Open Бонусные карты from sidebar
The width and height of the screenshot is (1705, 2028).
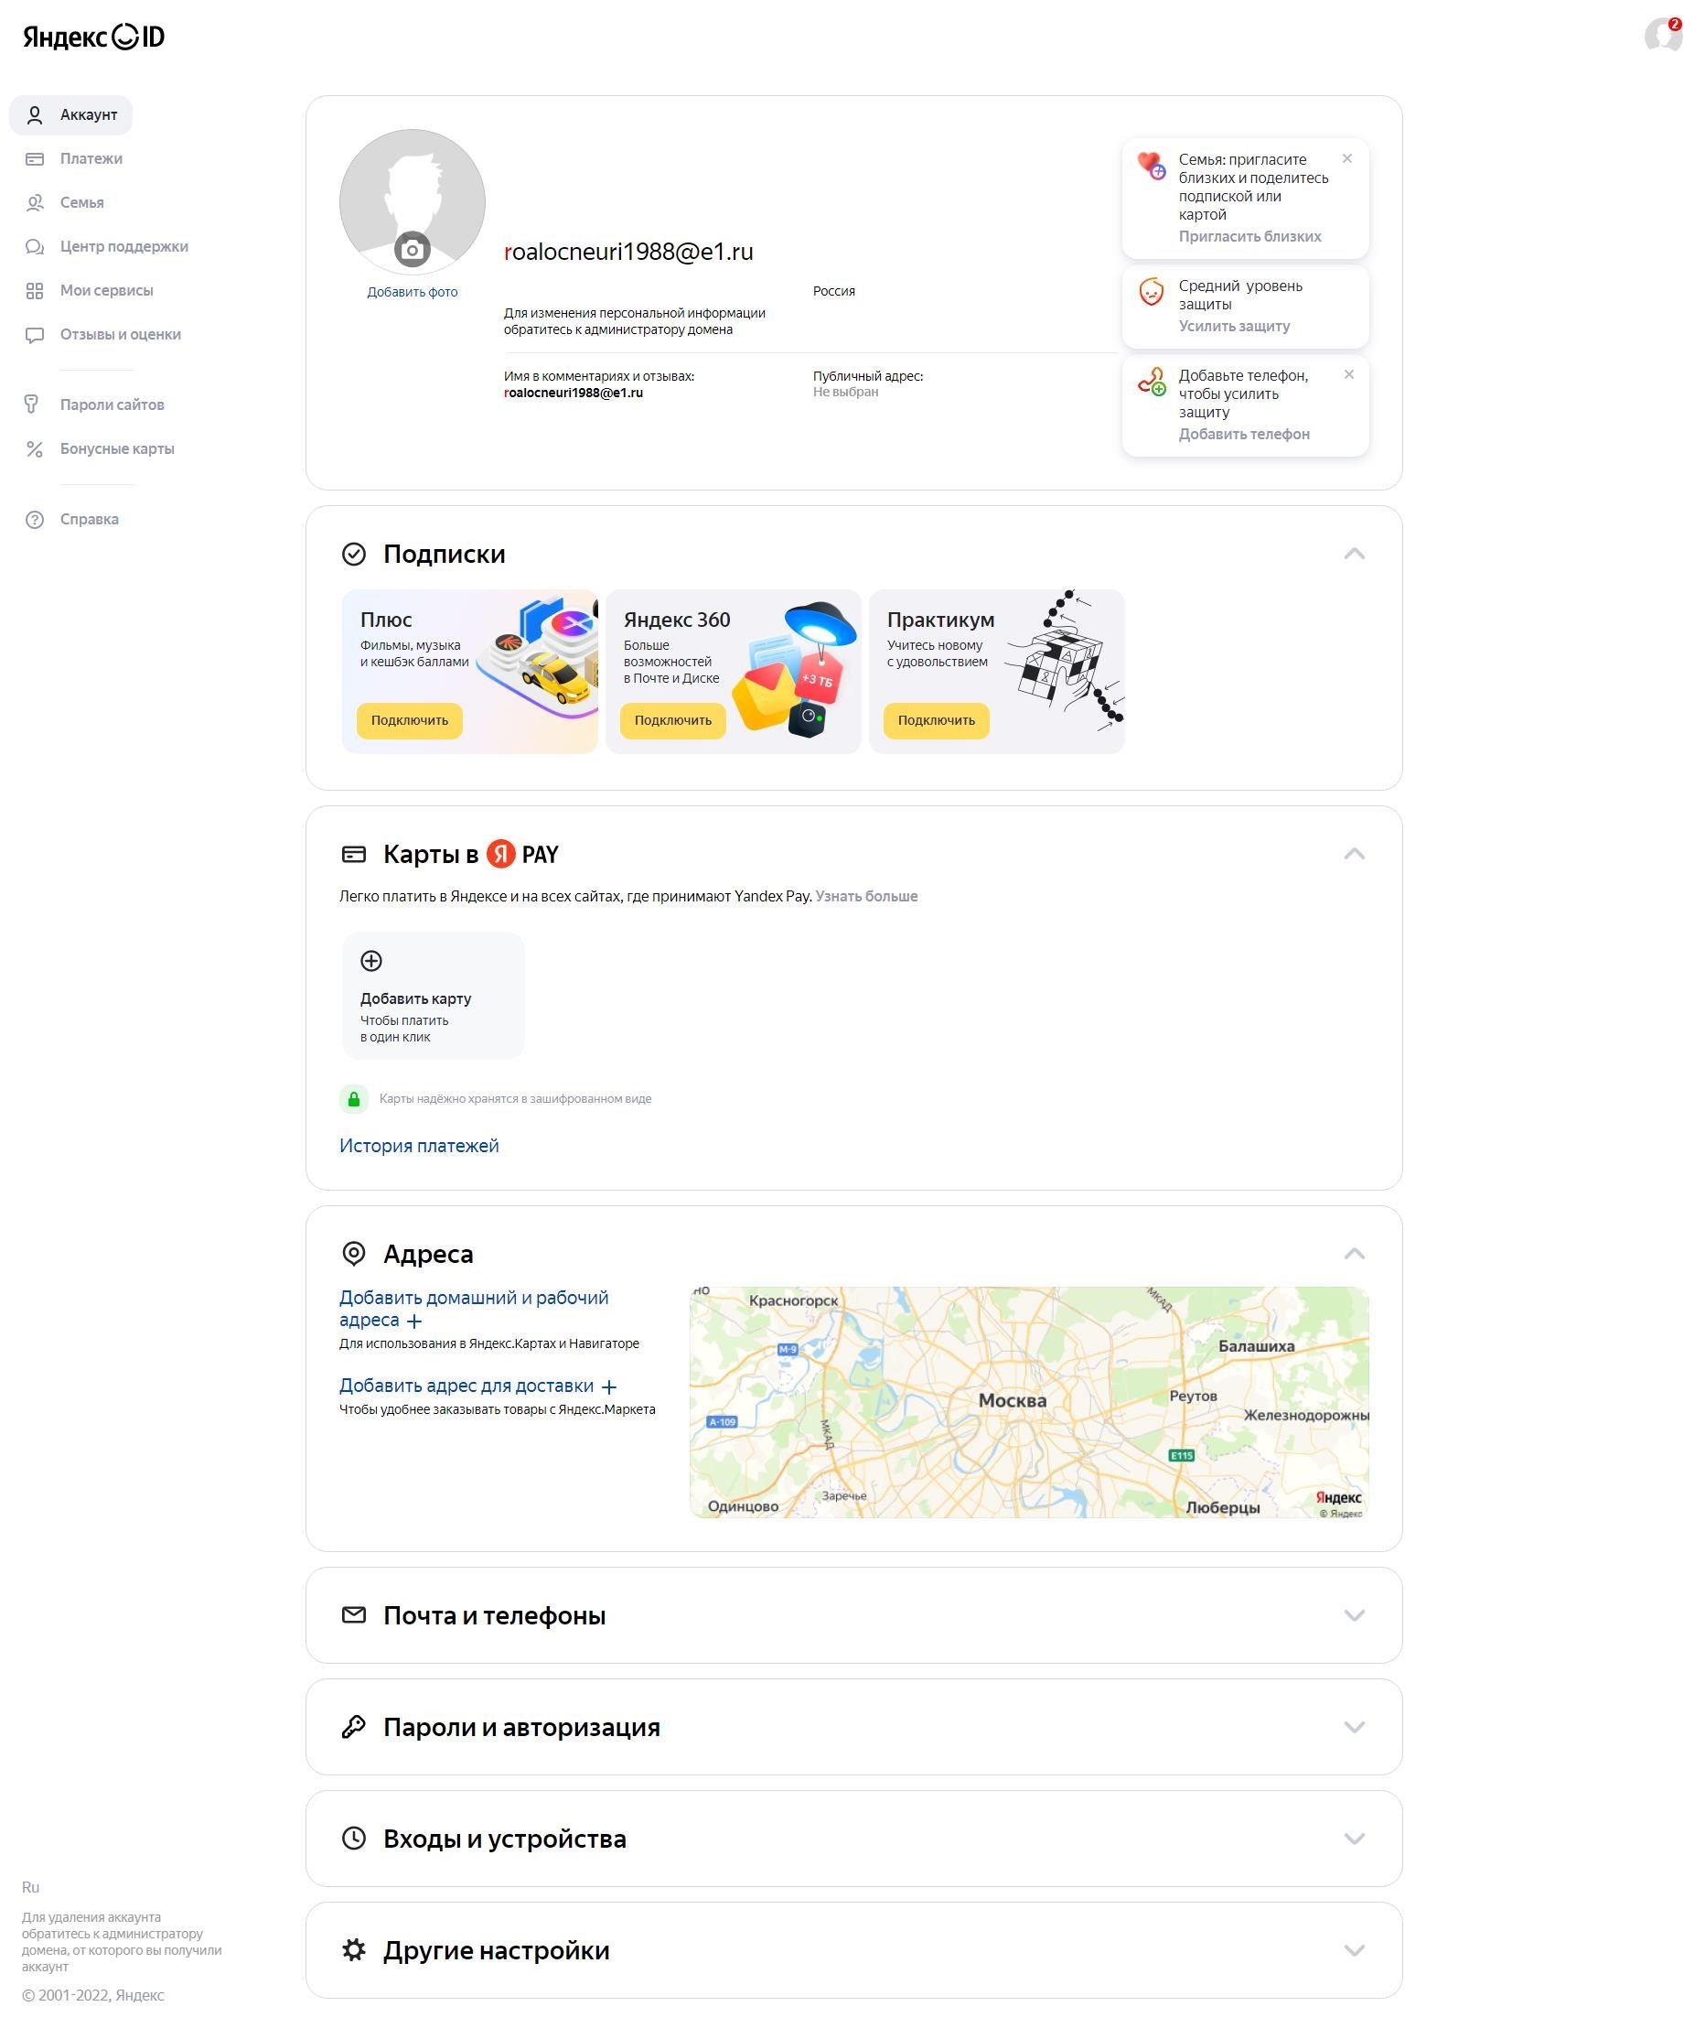117,448
